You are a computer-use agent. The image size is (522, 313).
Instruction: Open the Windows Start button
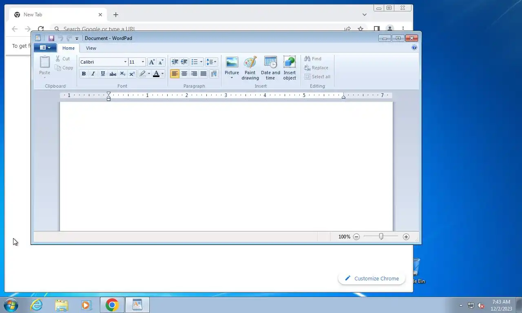coord(11,305)
